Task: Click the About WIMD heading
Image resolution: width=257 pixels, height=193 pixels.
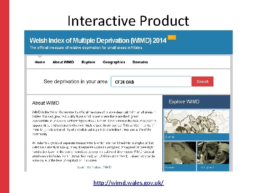Action: click(46, 103)
